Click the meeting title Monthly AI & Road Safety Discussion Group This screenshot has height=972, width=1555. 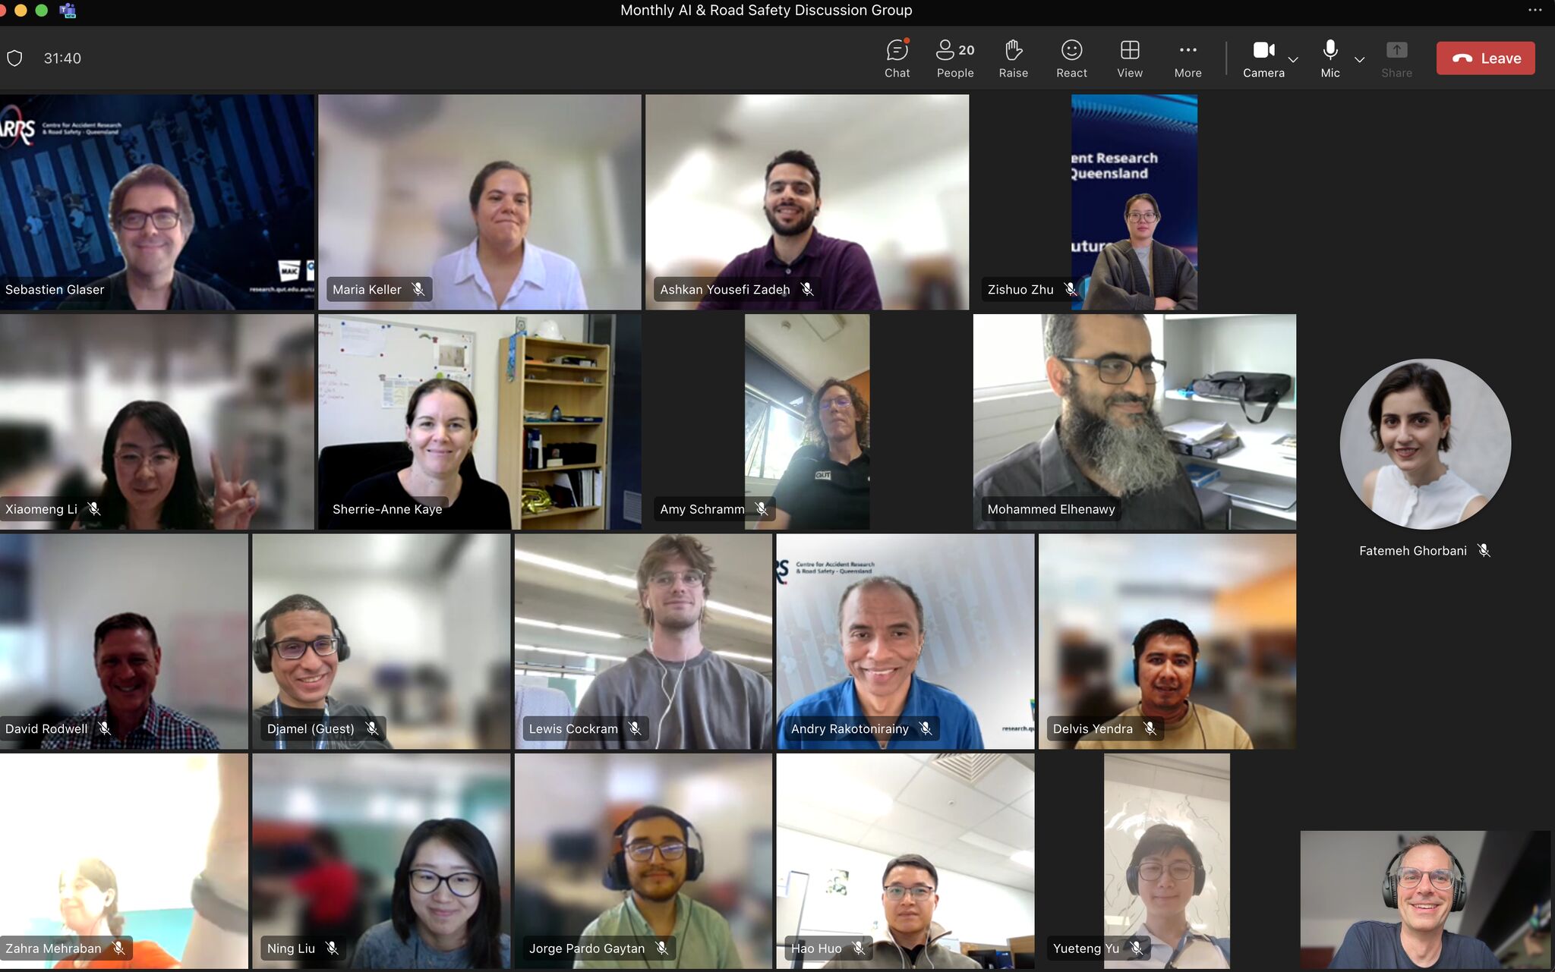(766, 11)
